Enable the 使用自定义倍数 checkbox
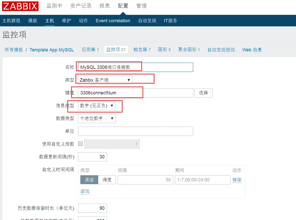The height and width of the screenshot is (220, 296). tap(80, 144)
